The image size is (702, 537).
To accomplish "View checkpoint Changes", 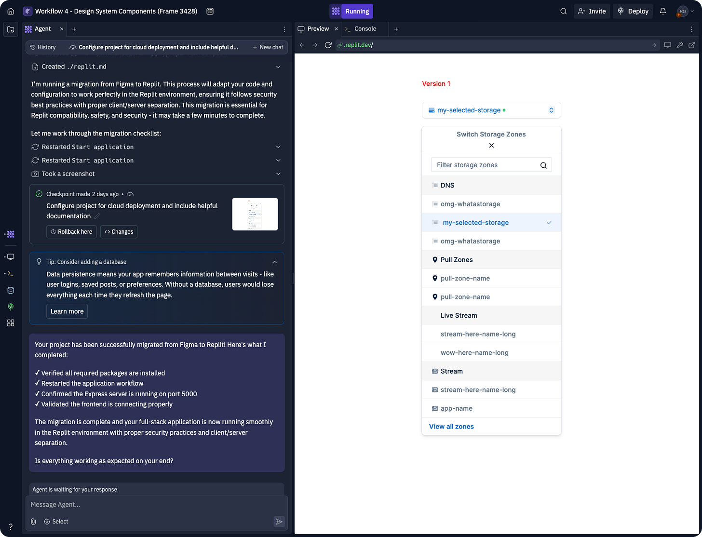I will (119, 231).
